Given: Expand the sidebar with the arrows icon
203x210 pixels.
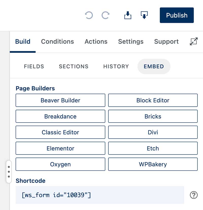Looking at the screenshot, I should [194, 41].
